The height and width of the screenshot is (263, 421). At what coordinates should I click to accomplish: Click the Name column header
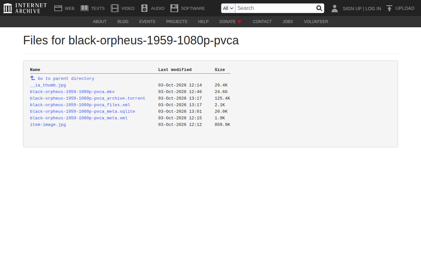[x=35, y=70]
